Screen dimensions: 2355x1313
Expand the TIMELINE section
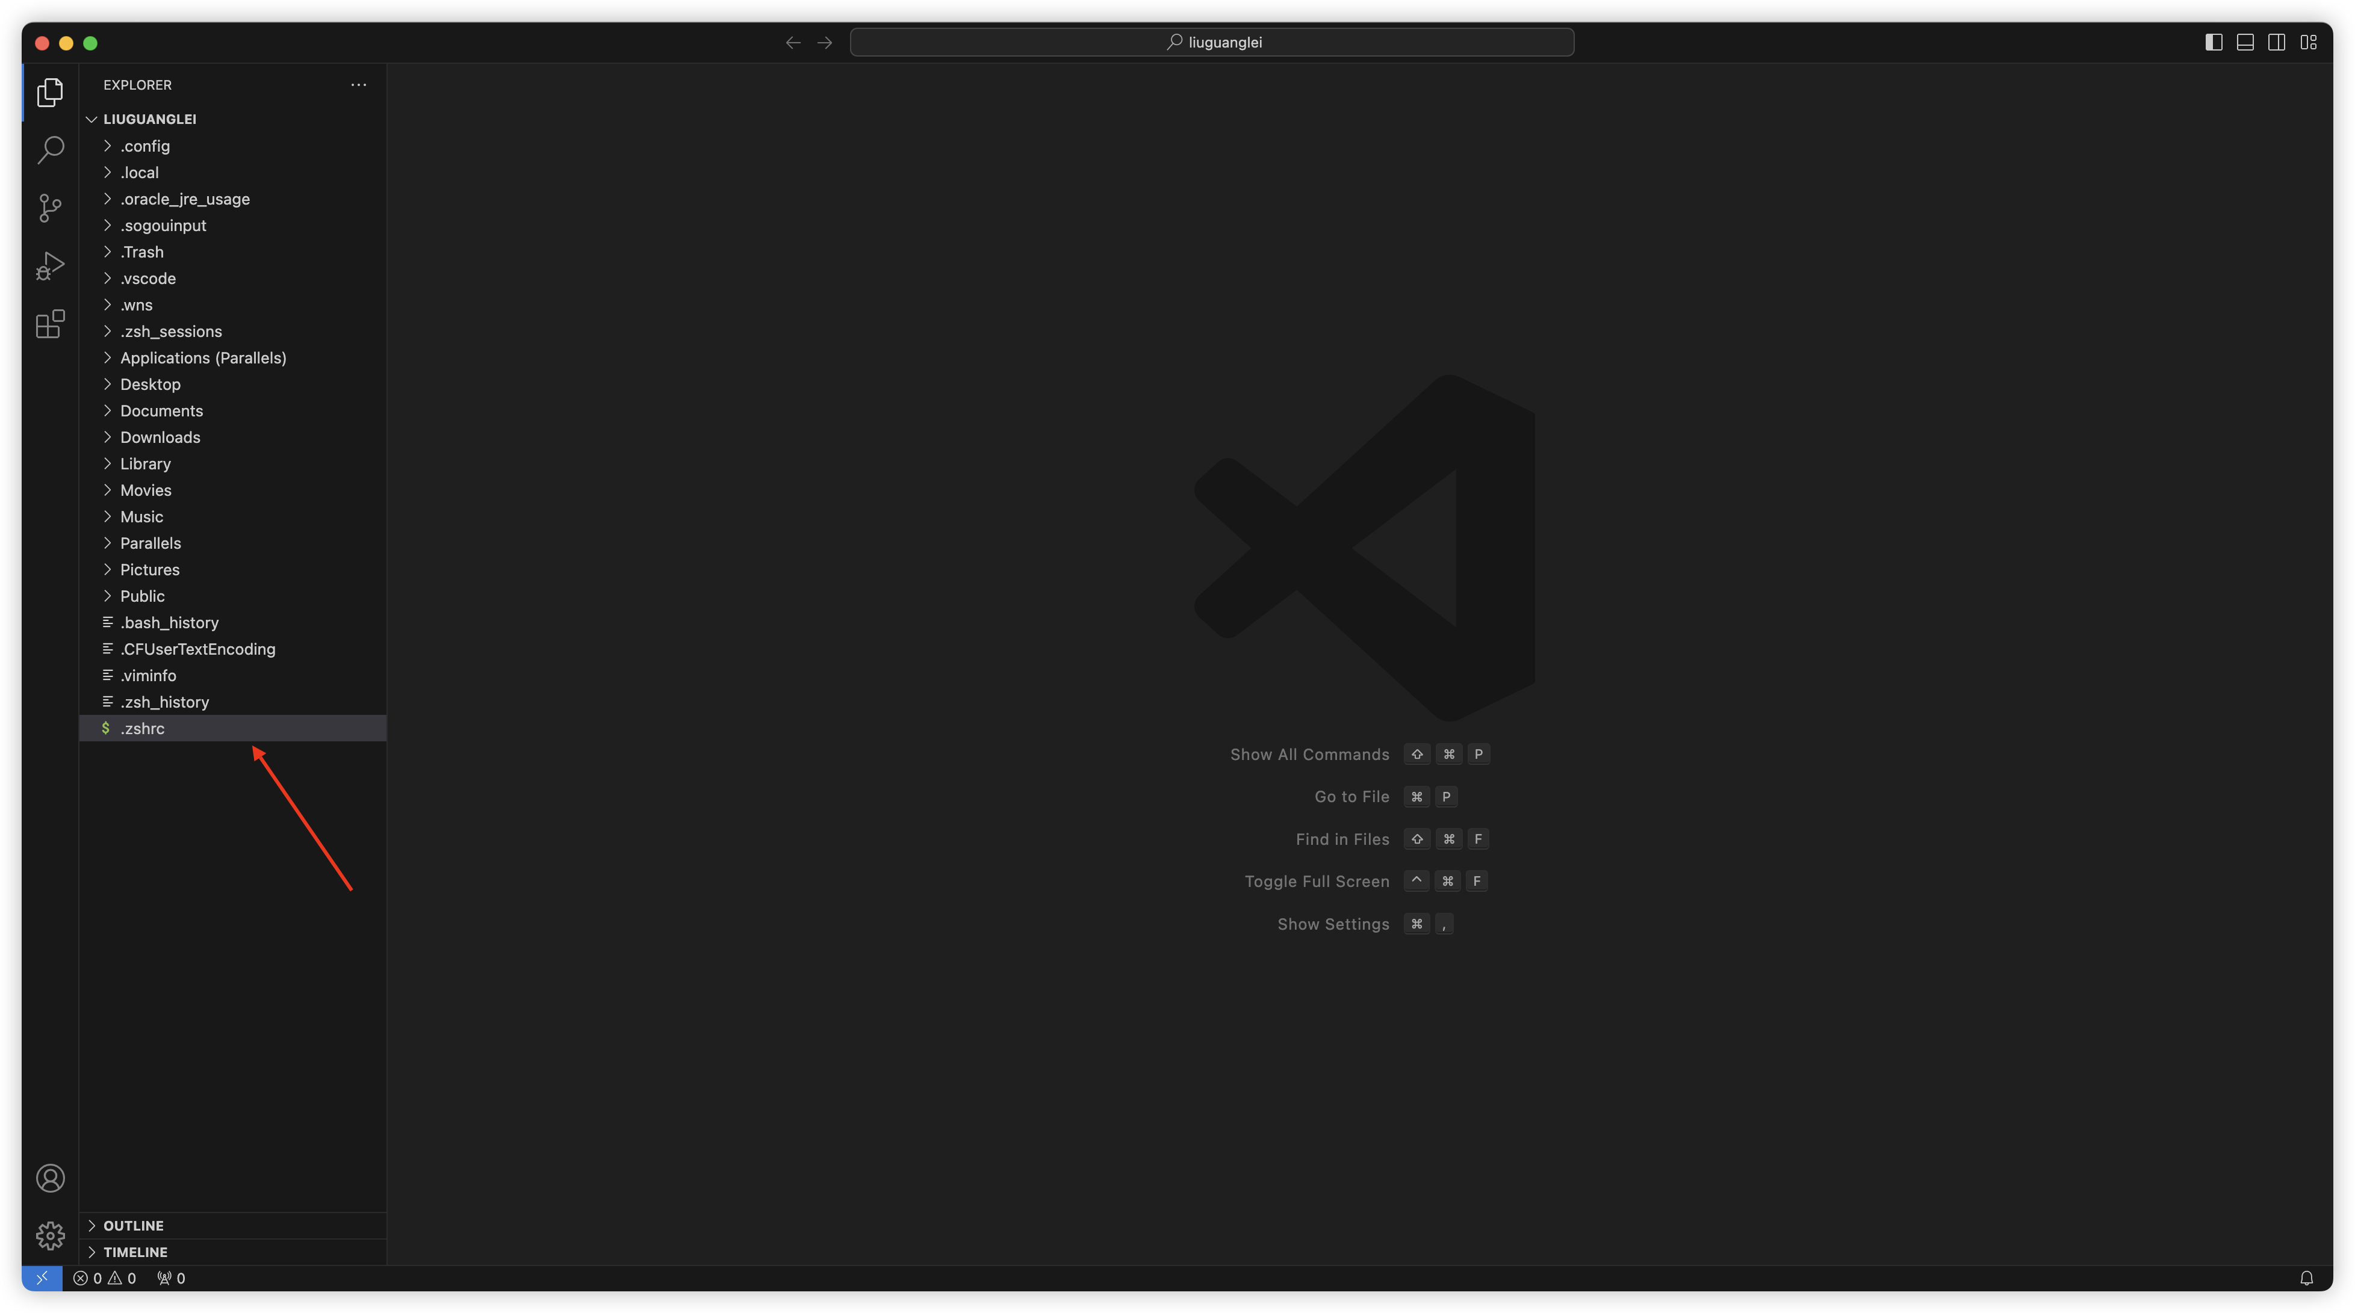coord(135,1252)
